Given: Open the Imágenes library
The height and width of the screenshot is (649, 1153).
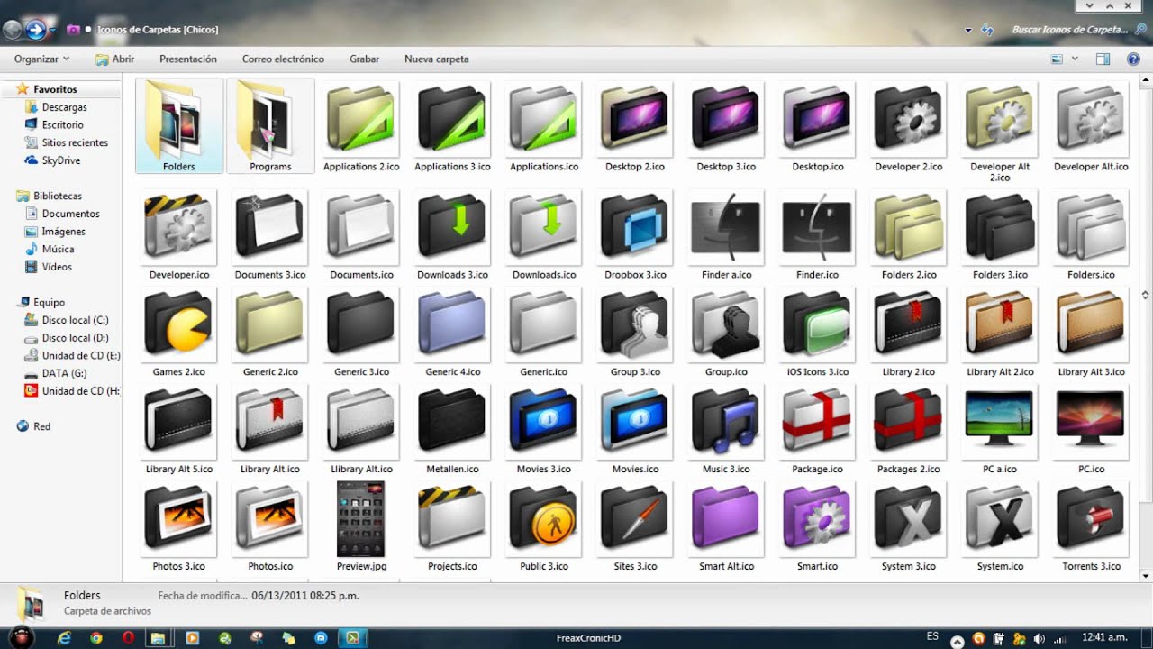Looking at the screenshot, I should [x=64, y=232].
